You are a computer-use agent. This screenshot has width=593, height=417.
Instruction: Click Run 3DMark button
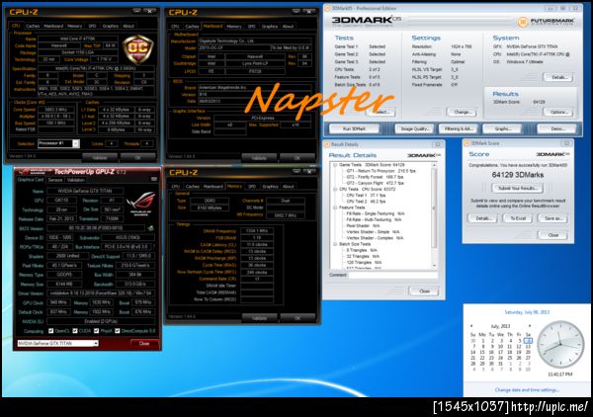(x=354, y=128)
